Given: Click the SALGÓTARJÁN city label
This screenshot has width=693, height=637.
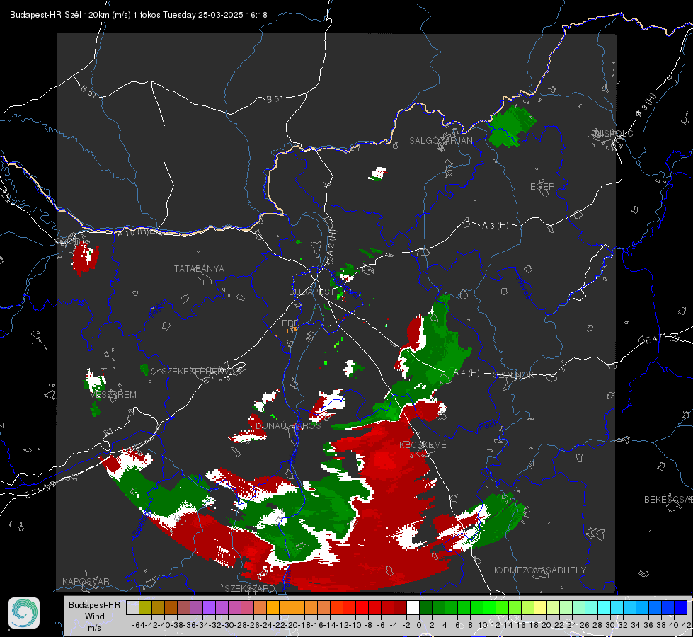Looking at the screenshot, I should point(440,141).
